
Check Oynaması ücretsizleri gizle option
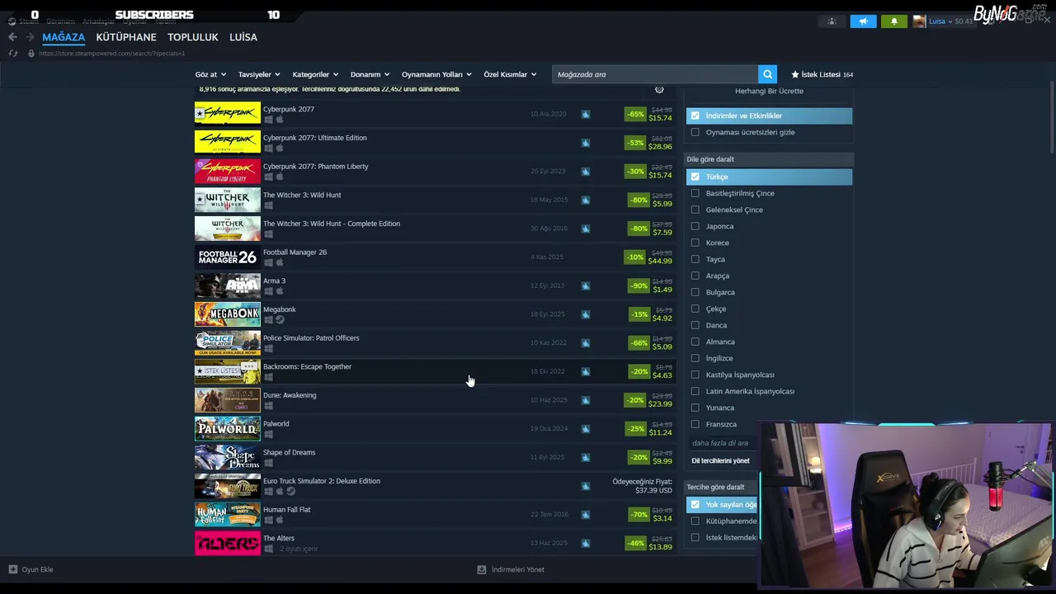point(695,132)
